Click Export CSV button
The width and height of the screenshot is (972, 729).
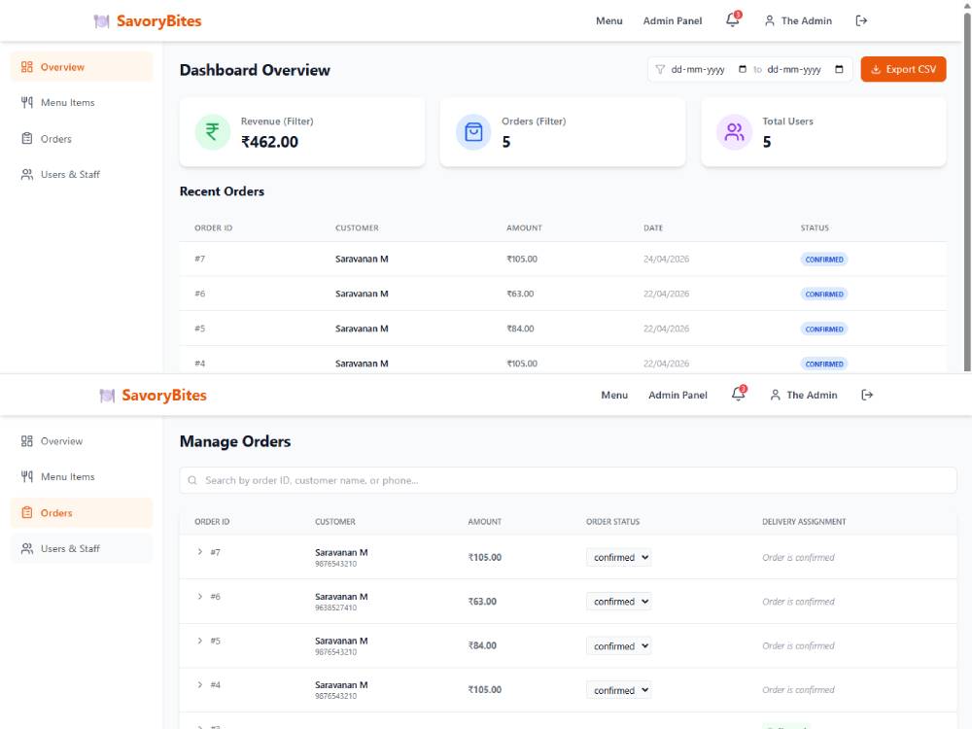[x=903, y=69]
